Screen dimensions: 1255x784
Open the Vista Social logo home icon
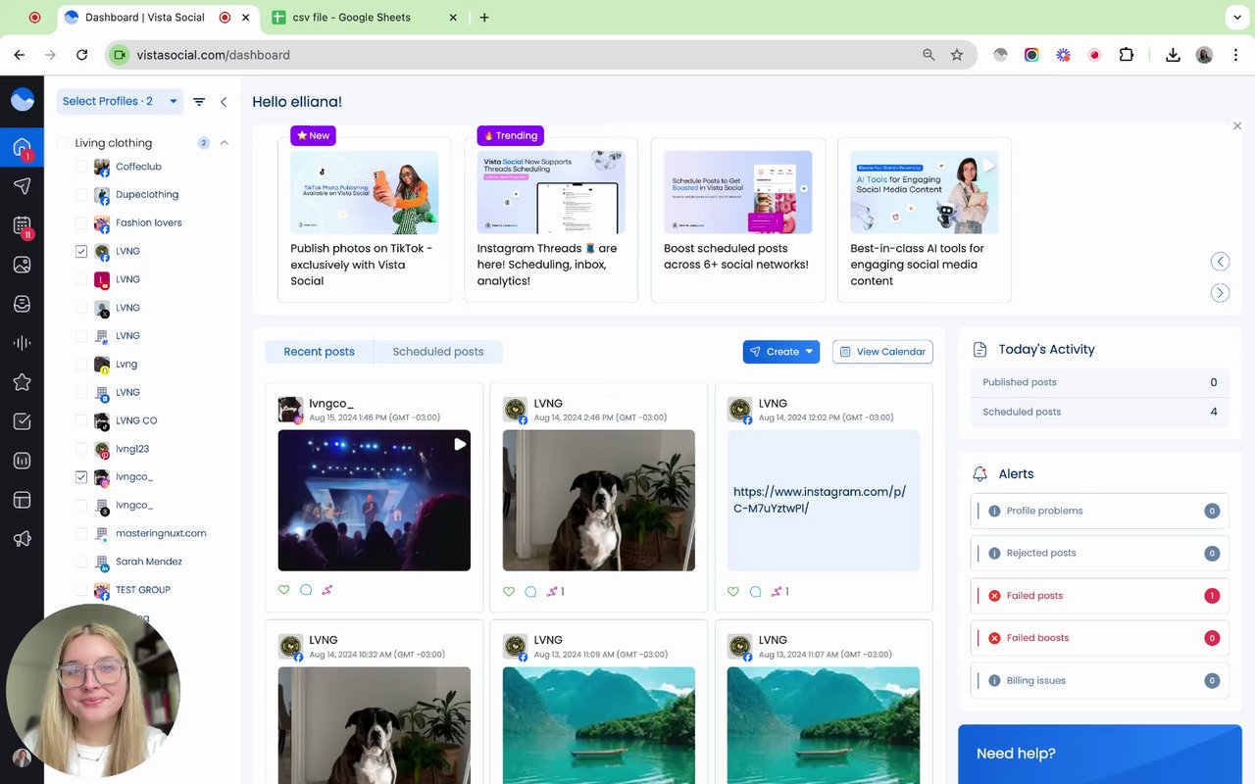tap(23, 99)
